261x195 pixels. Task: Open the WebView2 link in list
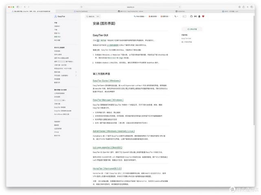pos(111,58)
